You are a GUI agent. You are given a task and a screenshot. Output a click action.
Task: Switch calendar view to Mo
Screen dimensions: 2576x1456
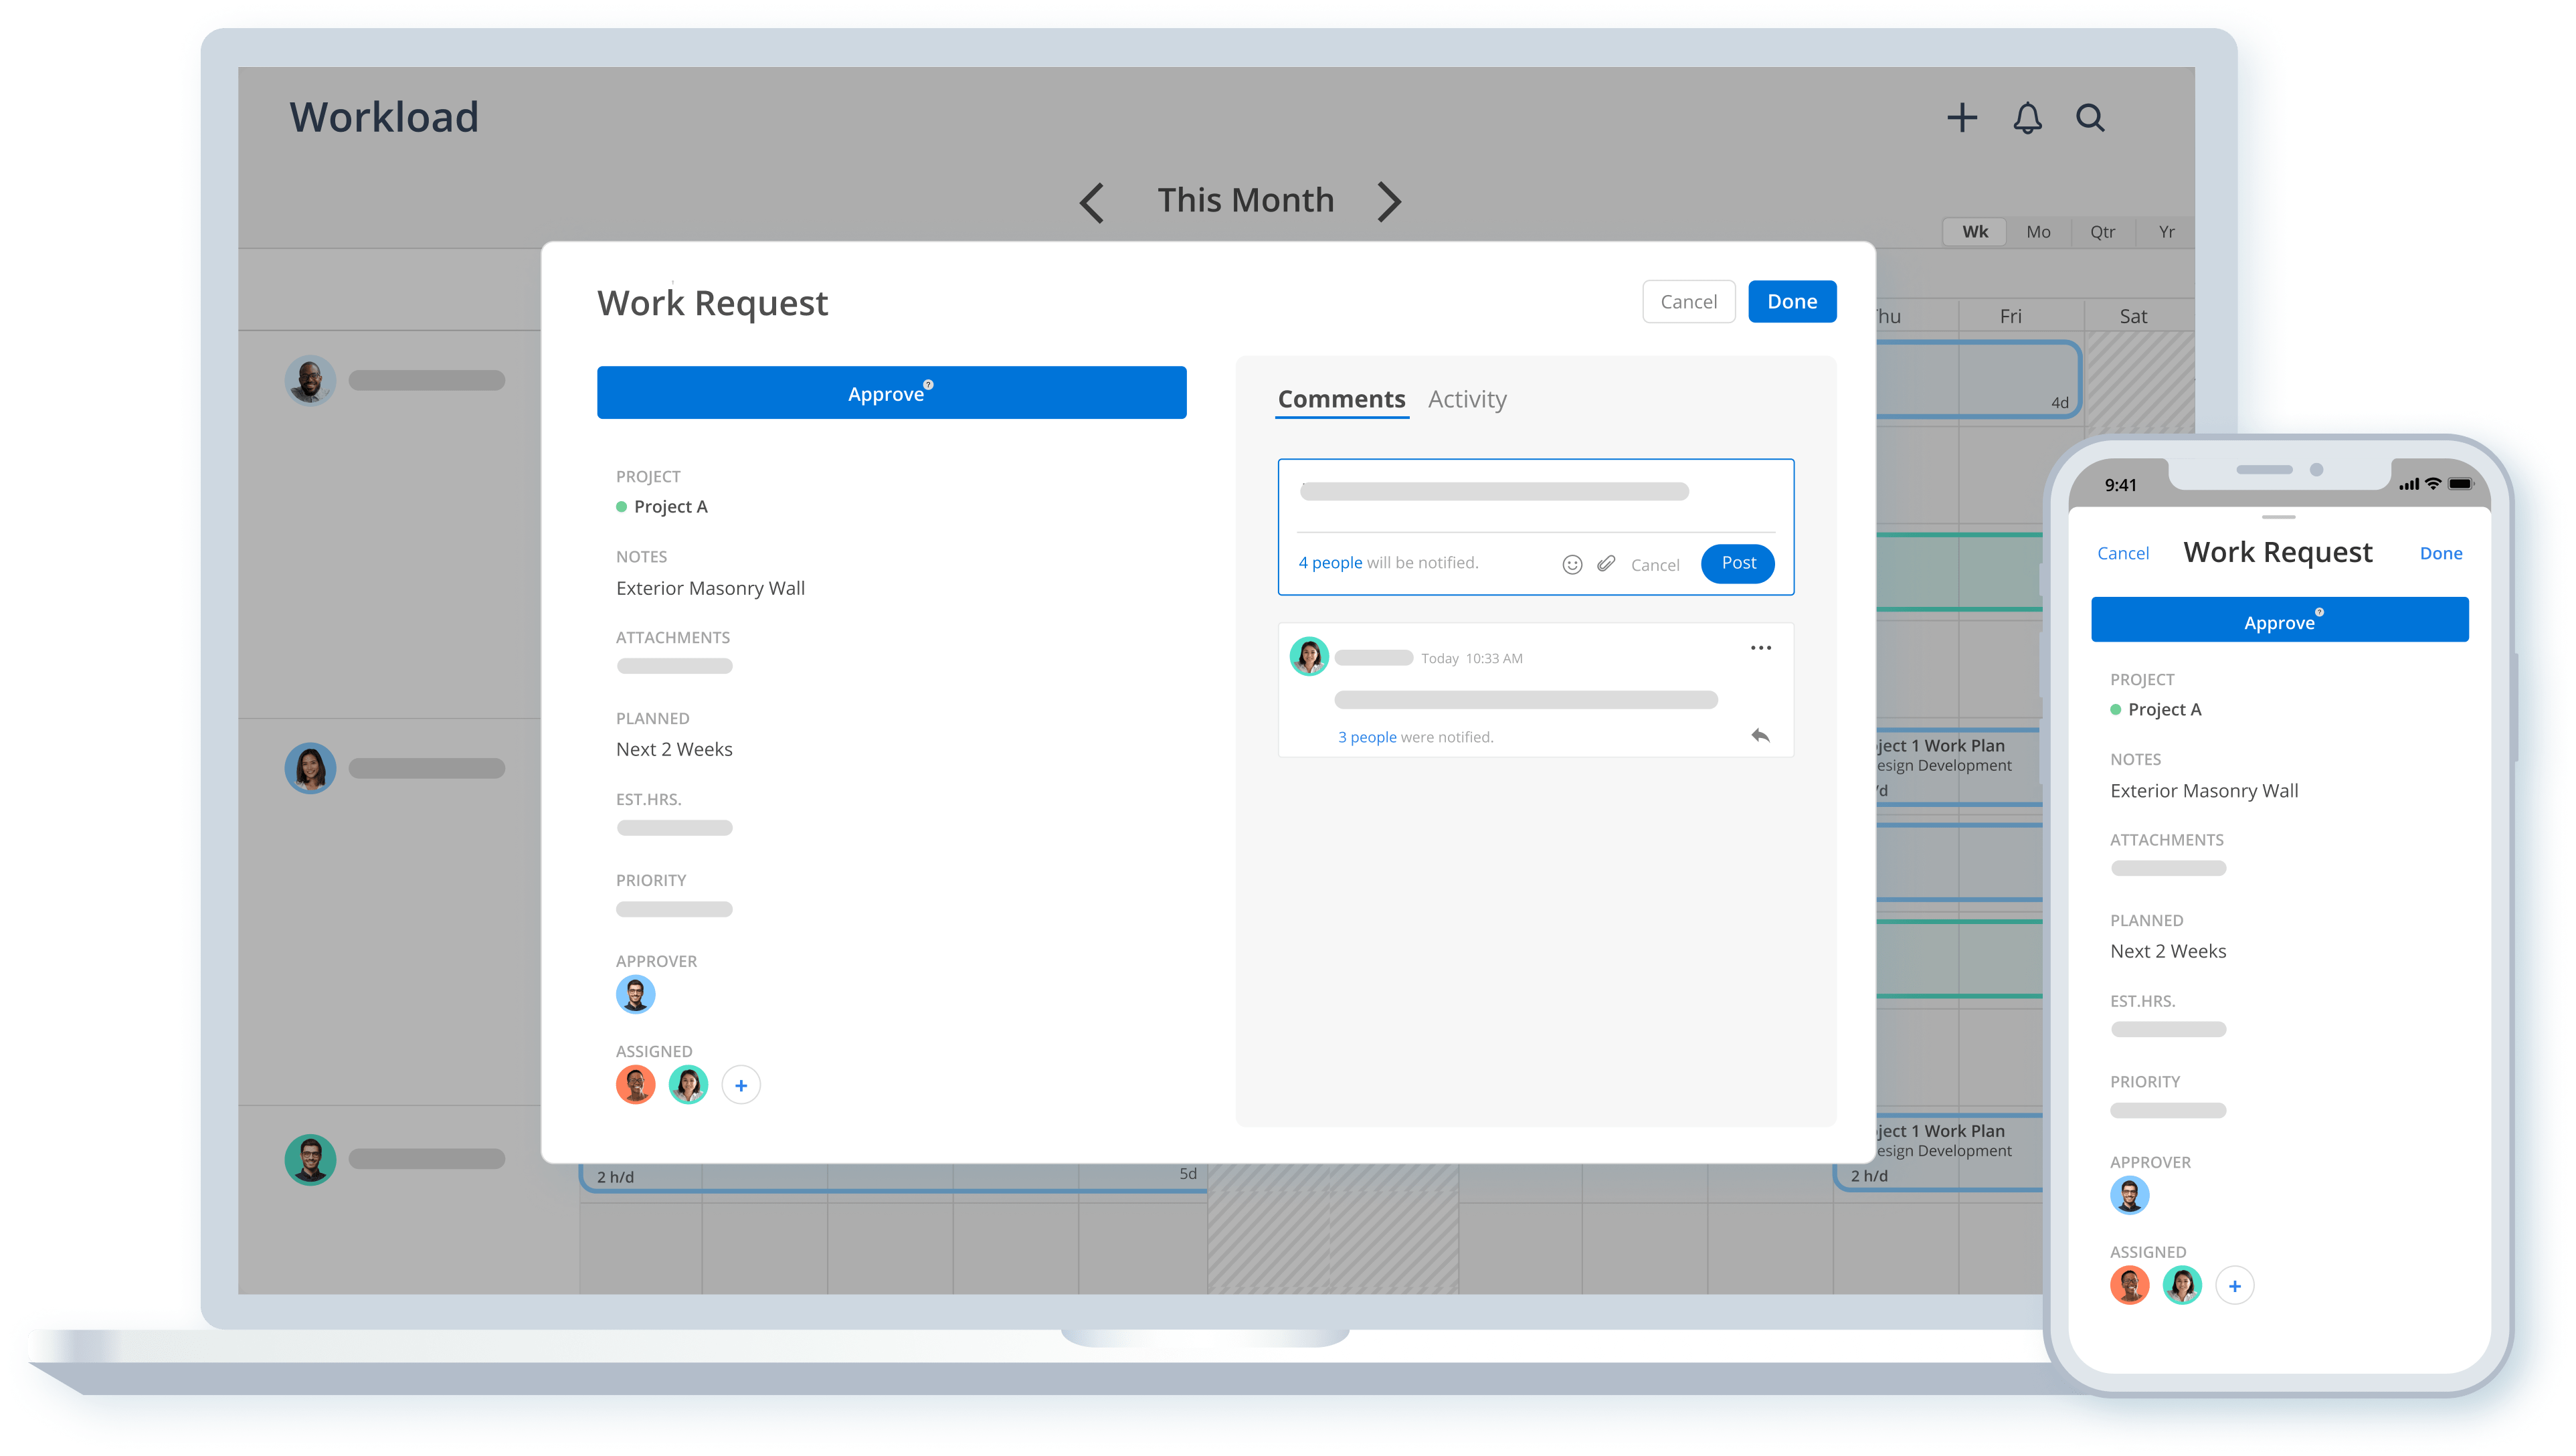2038,232
